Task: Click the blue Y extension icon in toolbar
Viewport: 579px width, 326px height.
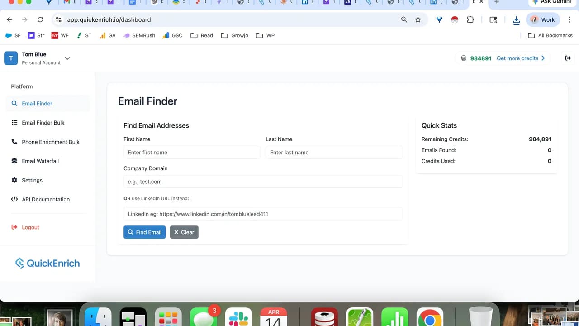Action: pyautogui.click(x=439, y=19)
